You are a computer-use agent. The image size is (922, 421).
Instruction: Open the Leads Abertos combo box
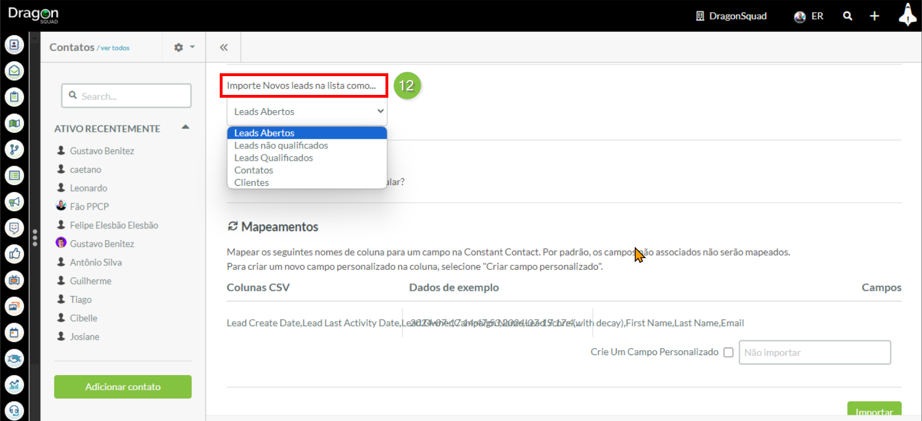(x=307, y=112)
